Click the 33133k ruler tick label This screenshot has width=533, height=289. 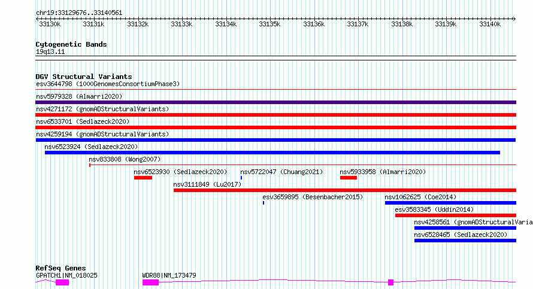point(181,24)
